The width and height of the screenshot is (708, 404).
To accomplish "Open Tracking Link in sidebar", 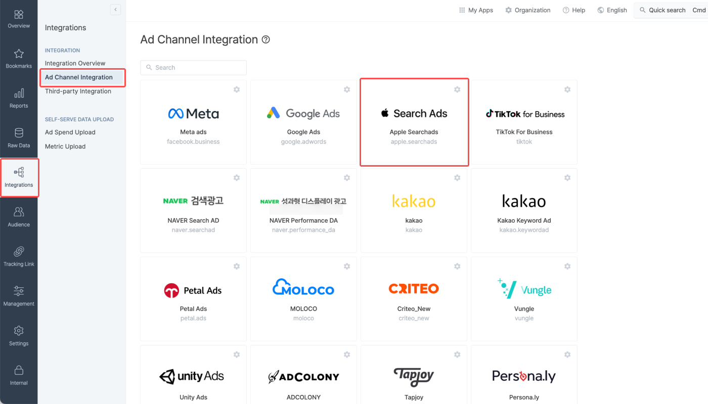I will point(19,257).
